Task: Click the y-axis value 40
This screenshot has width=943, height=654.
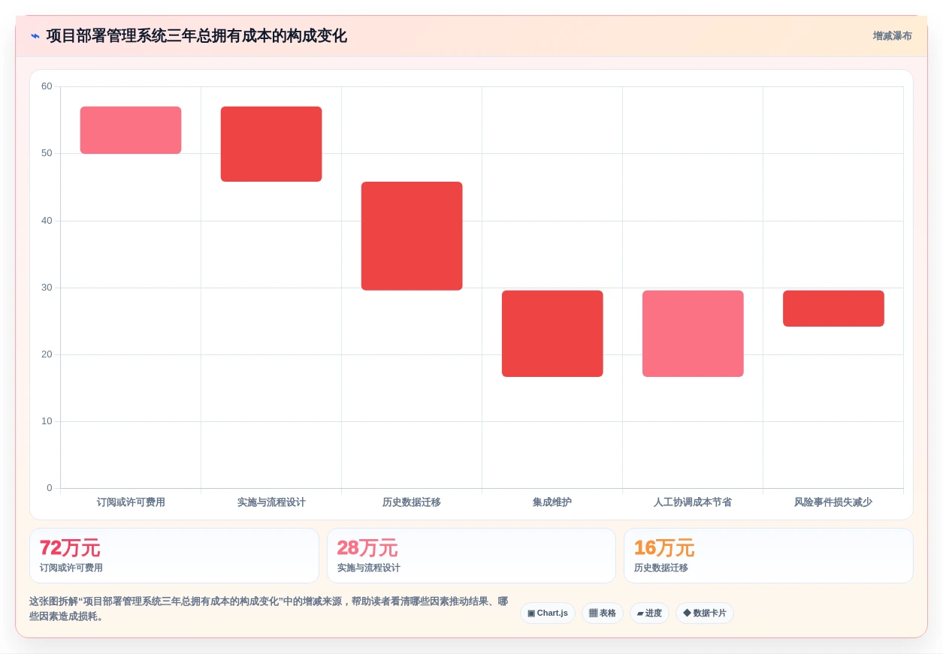Action: point(47,221)
